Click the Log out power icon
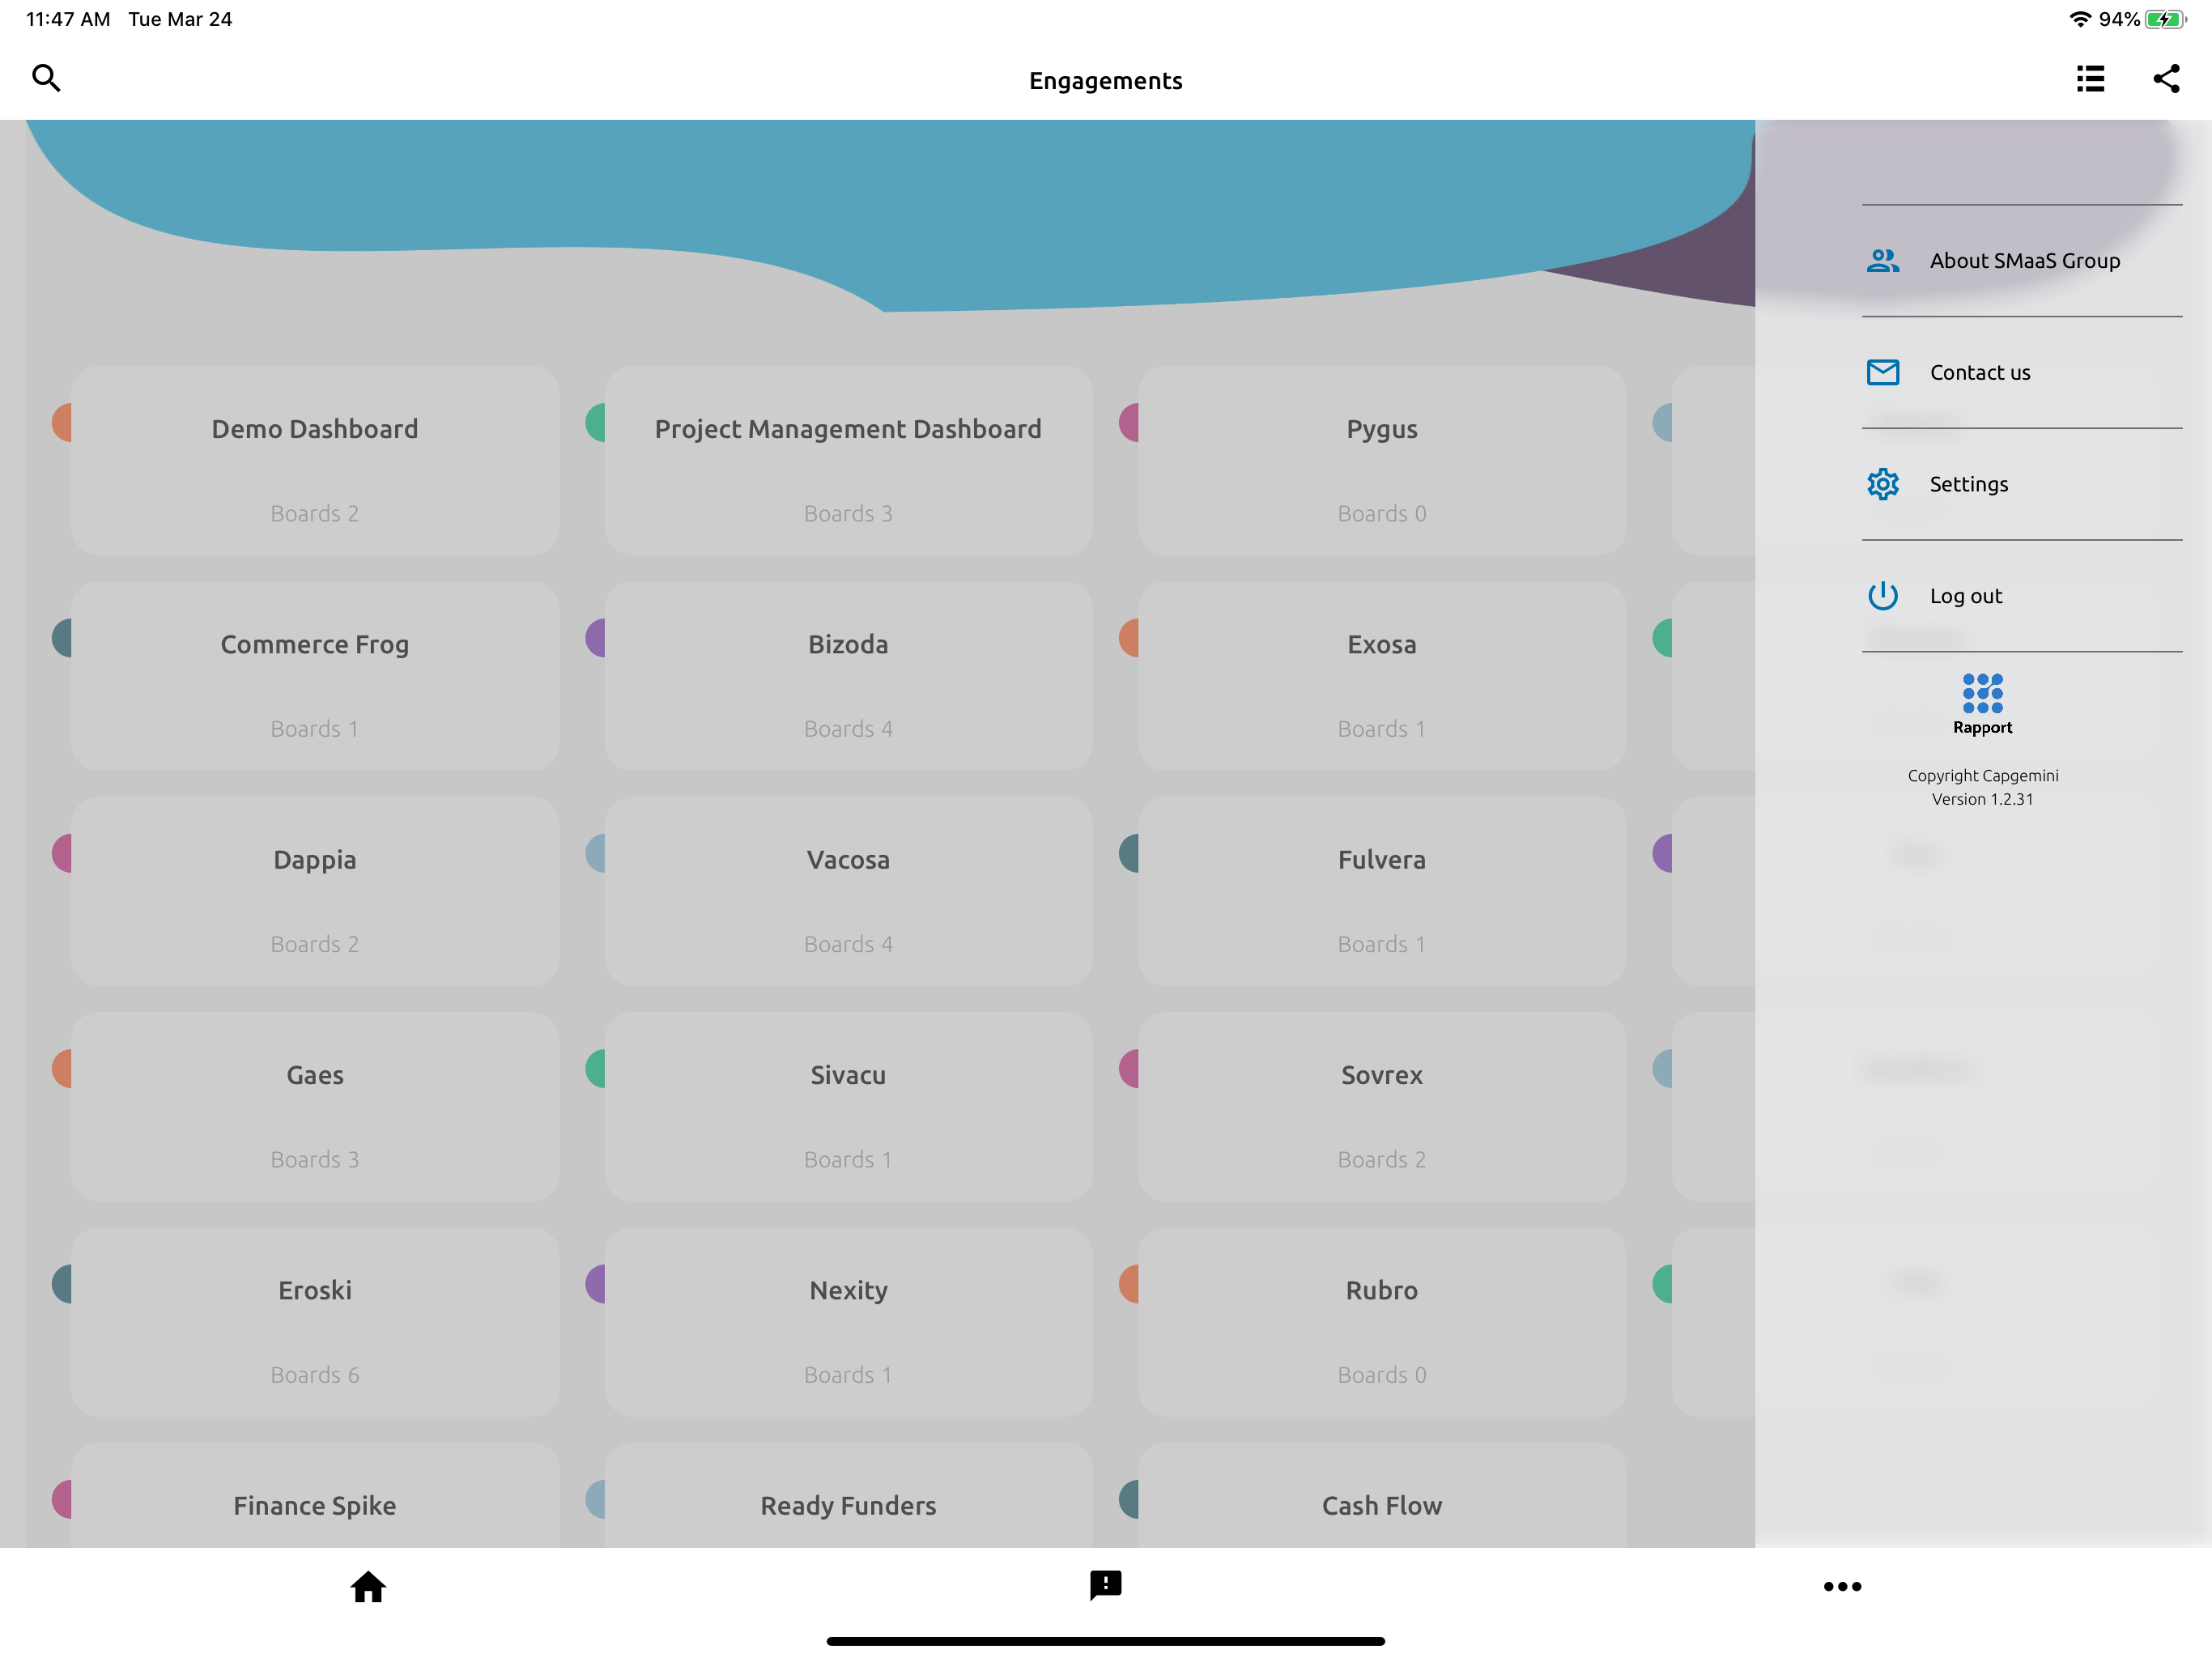2212x1658 pixels. (x=1883, y=596)
